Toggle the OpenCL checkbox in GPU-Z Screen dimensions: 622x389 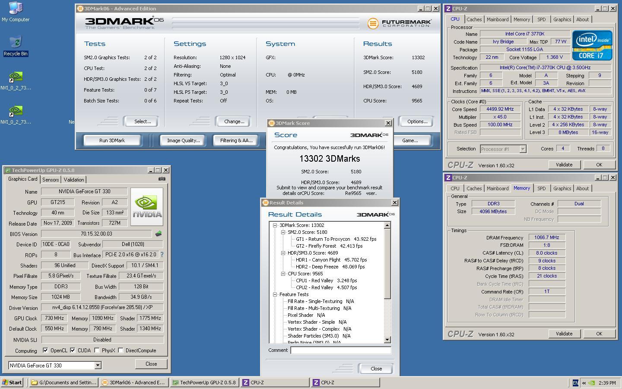(45, 350)
